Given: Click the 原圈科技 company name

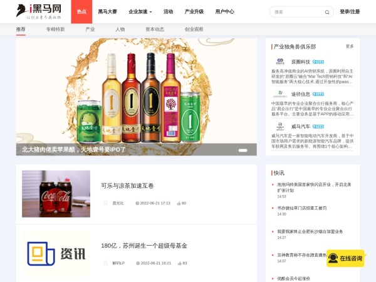Looking at the screenshot, I should (x=301, y=62).
